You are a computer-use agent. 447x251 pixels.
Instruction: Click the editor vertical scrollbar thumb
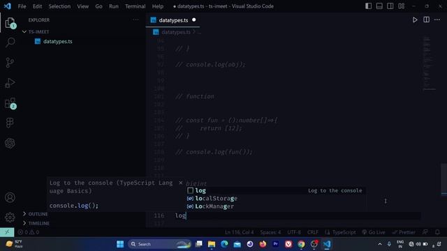[x=444, y=179]
